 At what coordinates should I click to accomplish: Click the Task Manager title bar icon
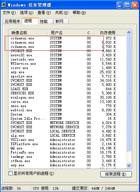point(4,5)
